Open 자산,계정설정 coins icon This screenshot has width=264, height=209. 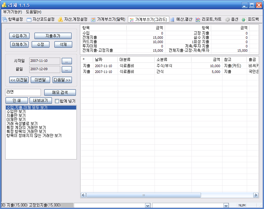click(61, 19)
